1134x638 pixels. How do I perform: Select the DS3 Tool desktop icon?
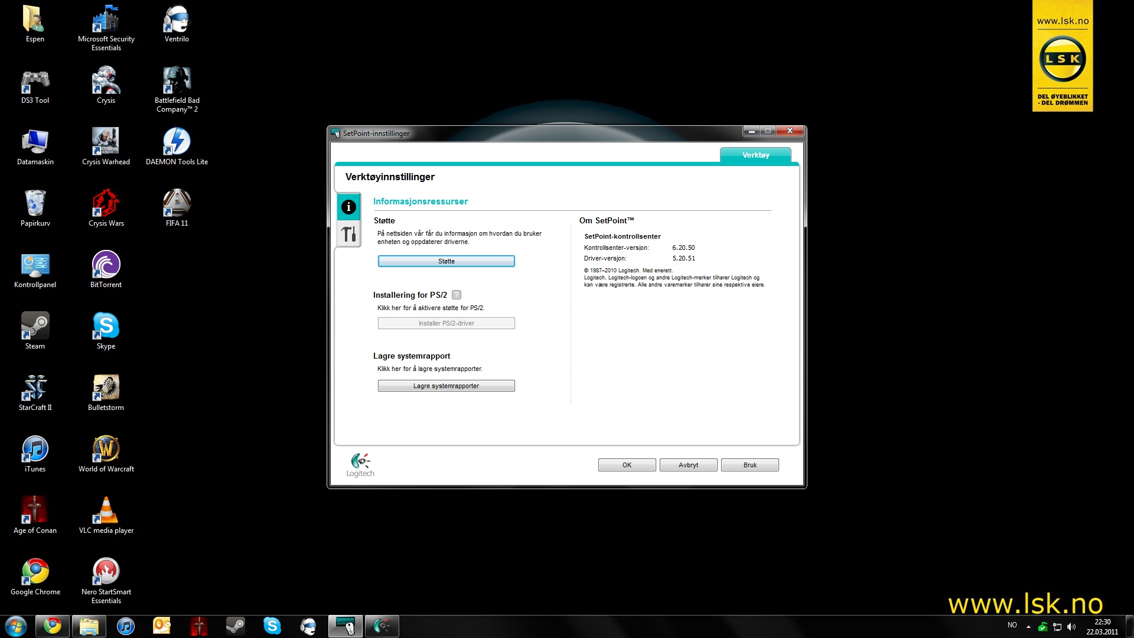coord(35,86)
